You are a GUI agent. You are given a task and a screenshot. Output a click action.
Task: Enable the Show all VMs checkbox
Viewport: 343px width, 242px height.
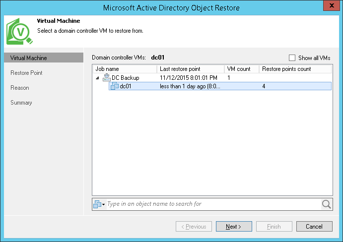(x=292, y=58)
